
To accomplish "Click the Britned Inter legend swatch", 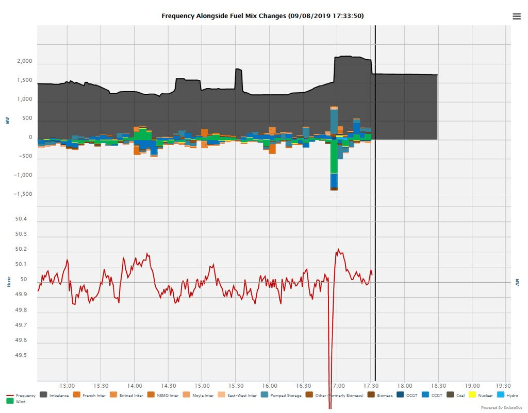I will point(113,395).
